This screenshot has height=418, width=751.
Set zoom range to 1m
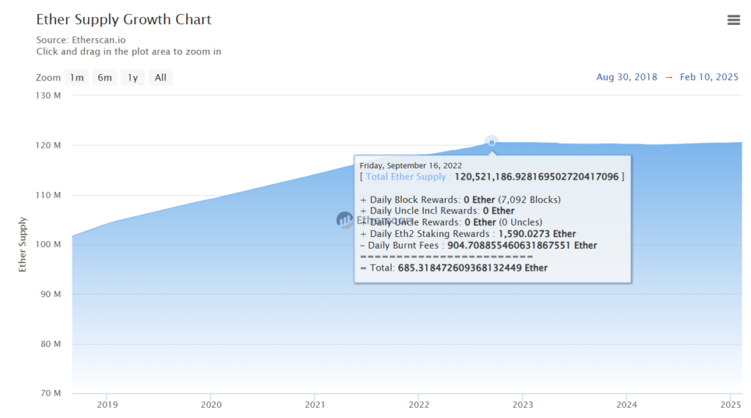(77, 78)
